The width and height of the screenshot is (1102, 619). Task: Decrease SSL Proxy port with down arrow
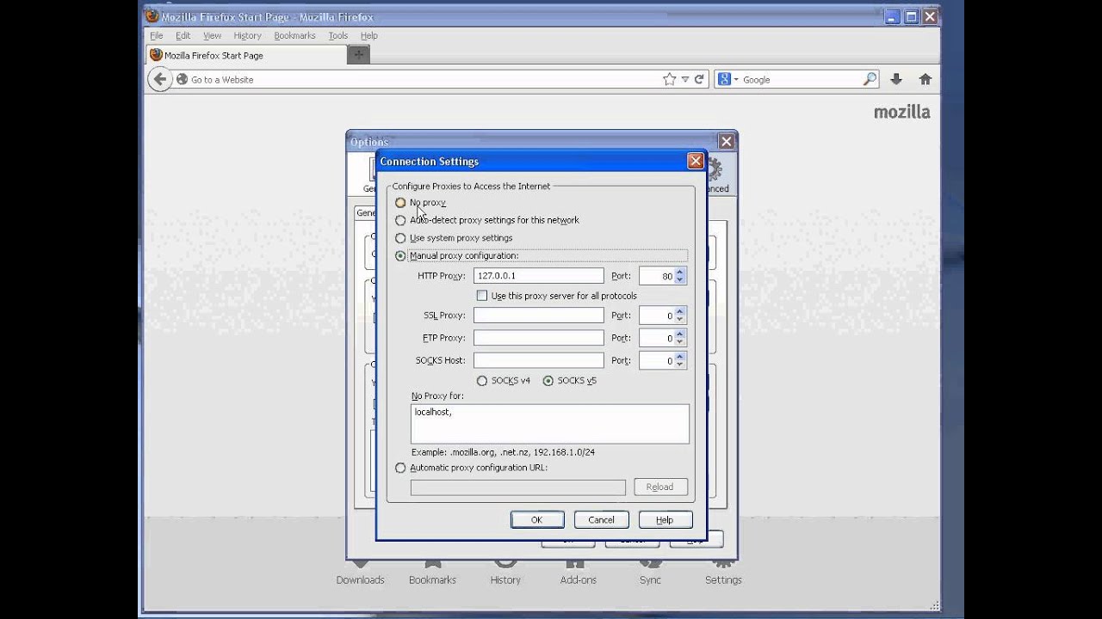(x=680, y=320)
